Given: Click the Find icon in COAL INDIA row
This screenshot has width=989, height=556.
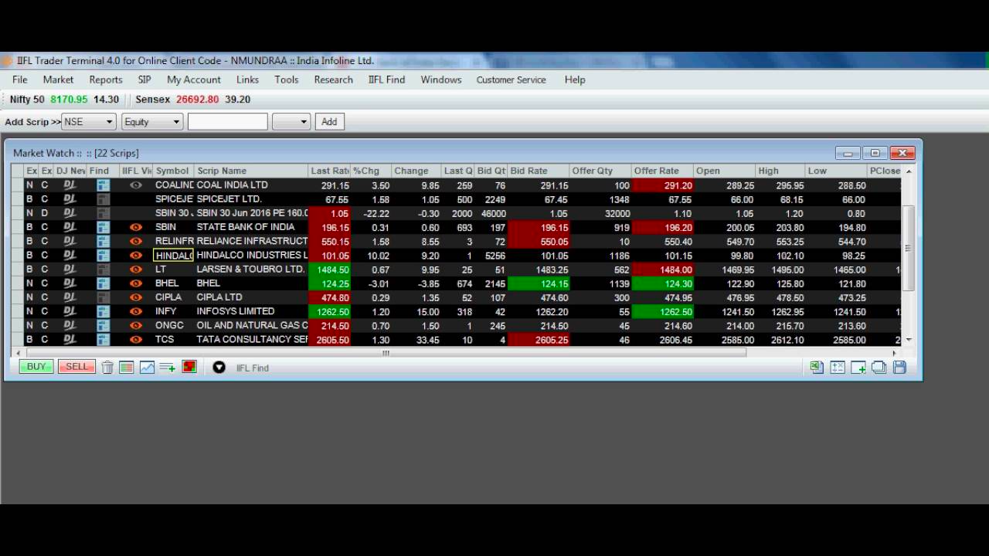Looking at the screenshot, I should tap(103, 185).
